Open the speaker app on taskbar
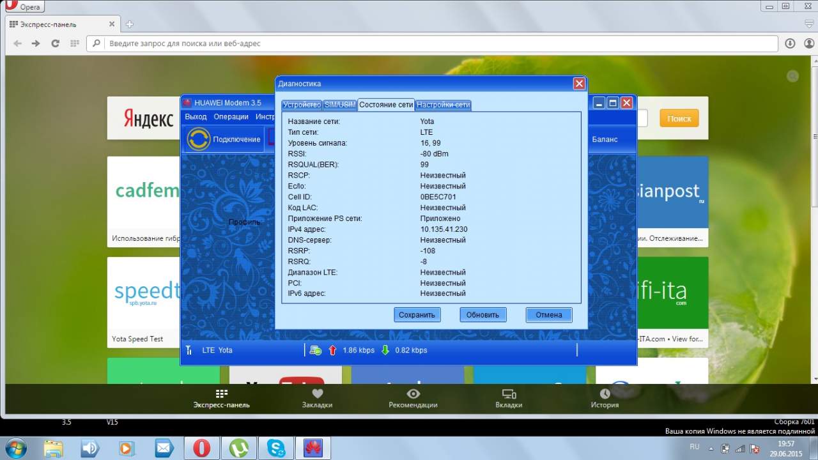The height and width of the screenshot is (460, 818). 91,448
